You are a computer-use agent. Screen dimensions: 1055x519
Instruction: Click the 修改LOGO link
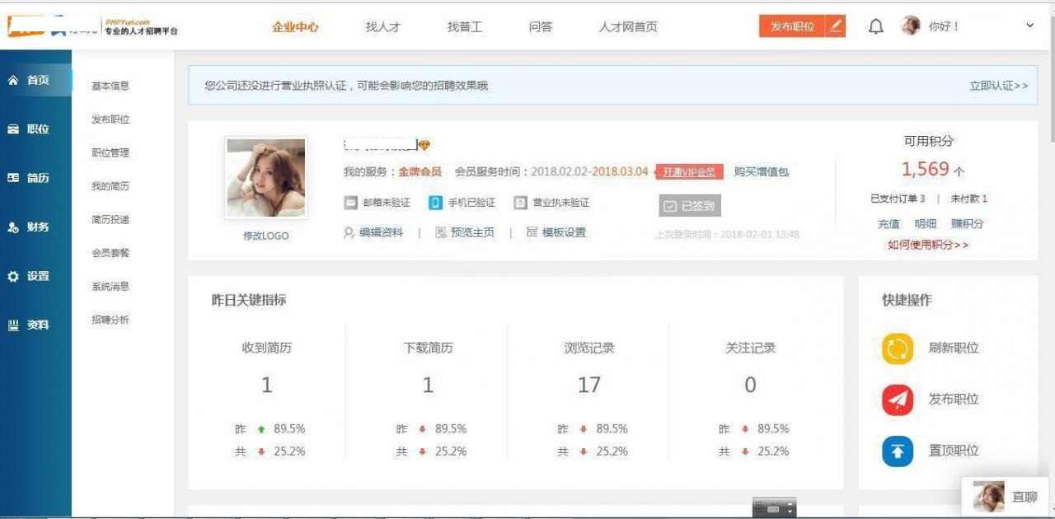coord(265,236)
